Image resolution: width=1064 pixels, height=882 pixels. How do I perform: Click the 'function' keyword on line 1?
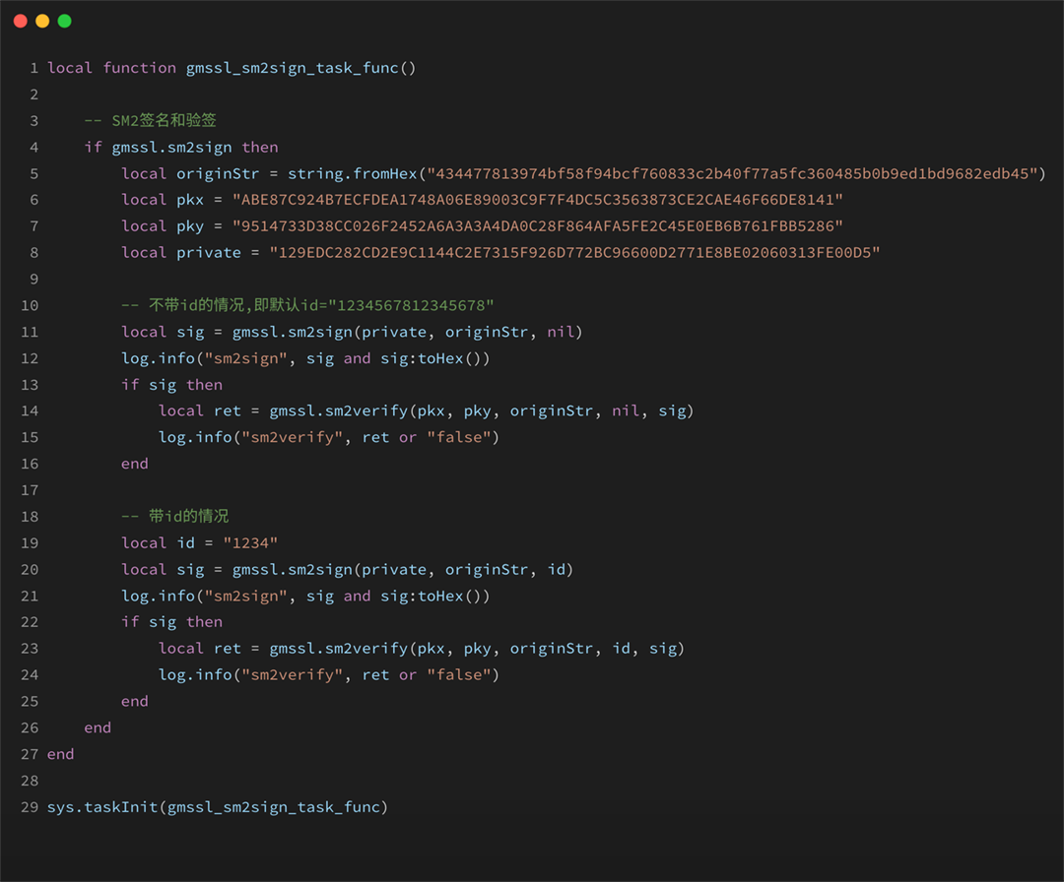139,68
